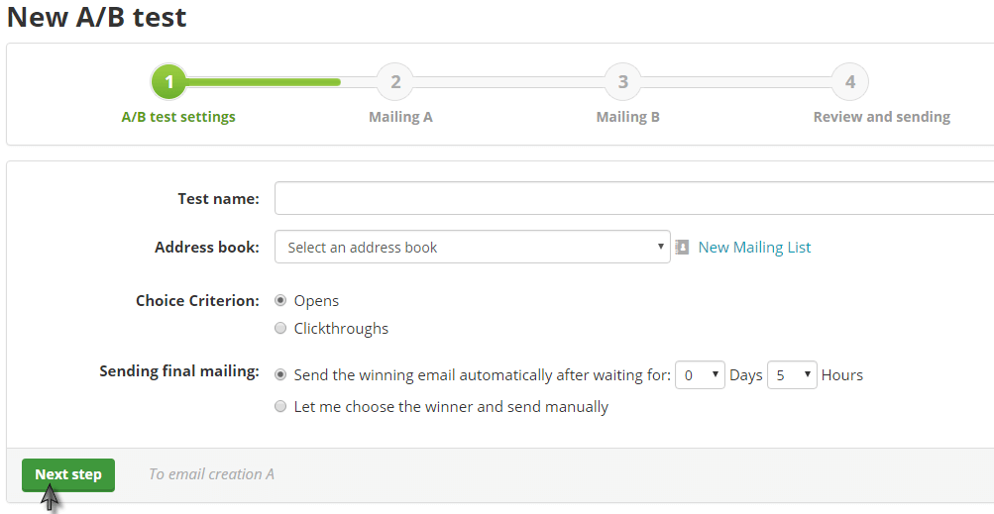Screen dimensions: 994x514
Task: Select the Opens radio button
Action: click(280, 300)
